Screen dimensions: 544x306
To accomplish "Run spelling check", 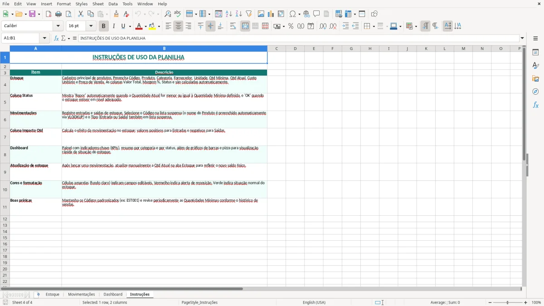I will pos(177,14).
